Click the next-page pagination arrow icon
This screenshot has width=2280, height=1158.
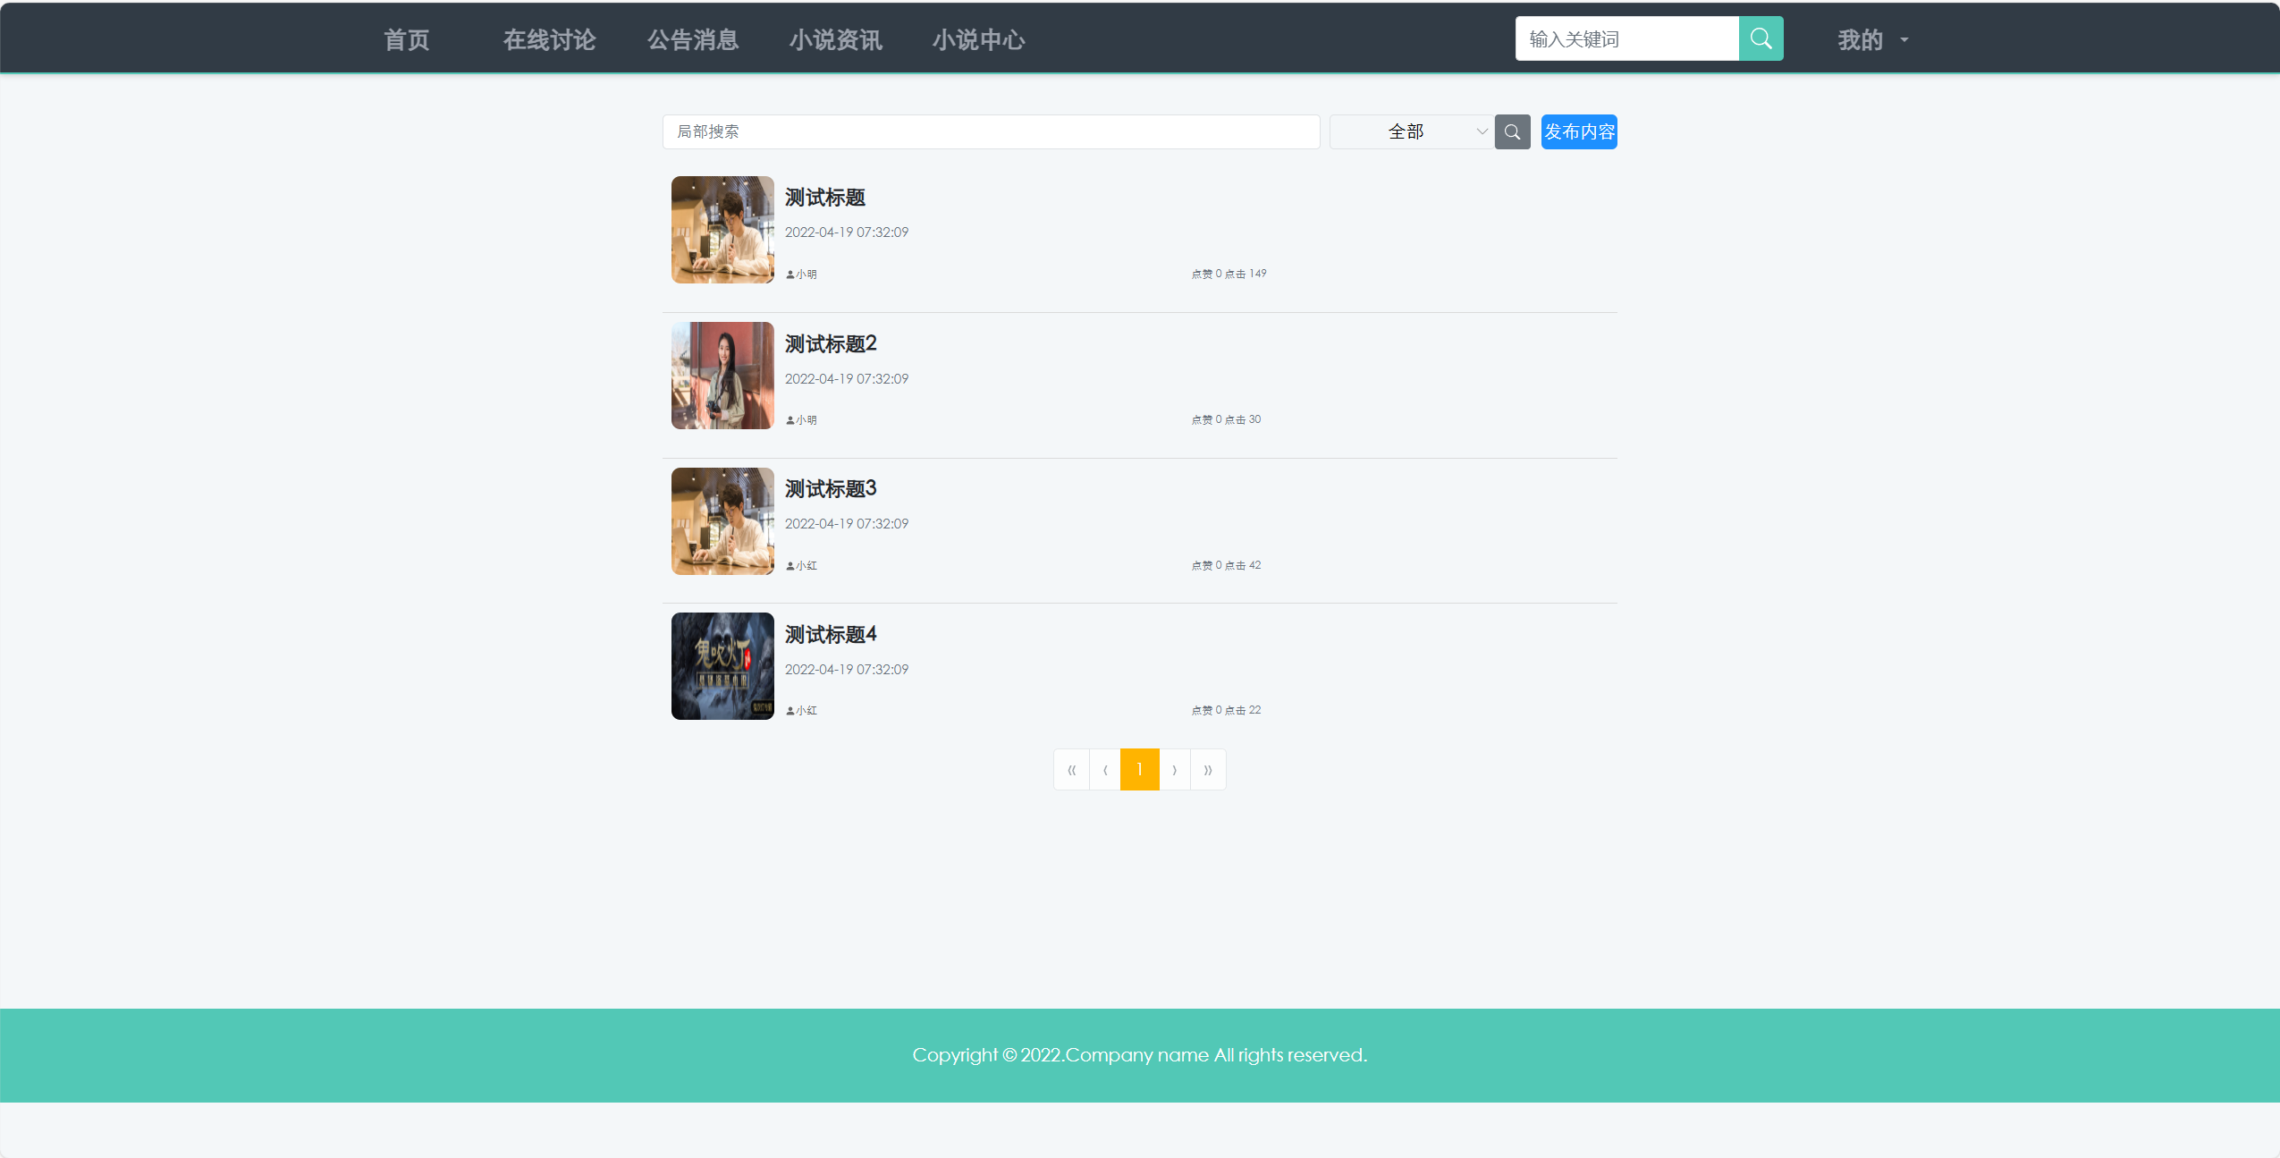coord(1174,769)
